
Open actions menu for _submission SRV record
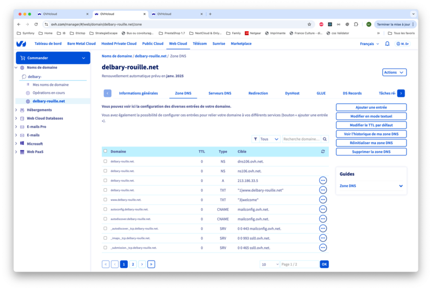323,247
